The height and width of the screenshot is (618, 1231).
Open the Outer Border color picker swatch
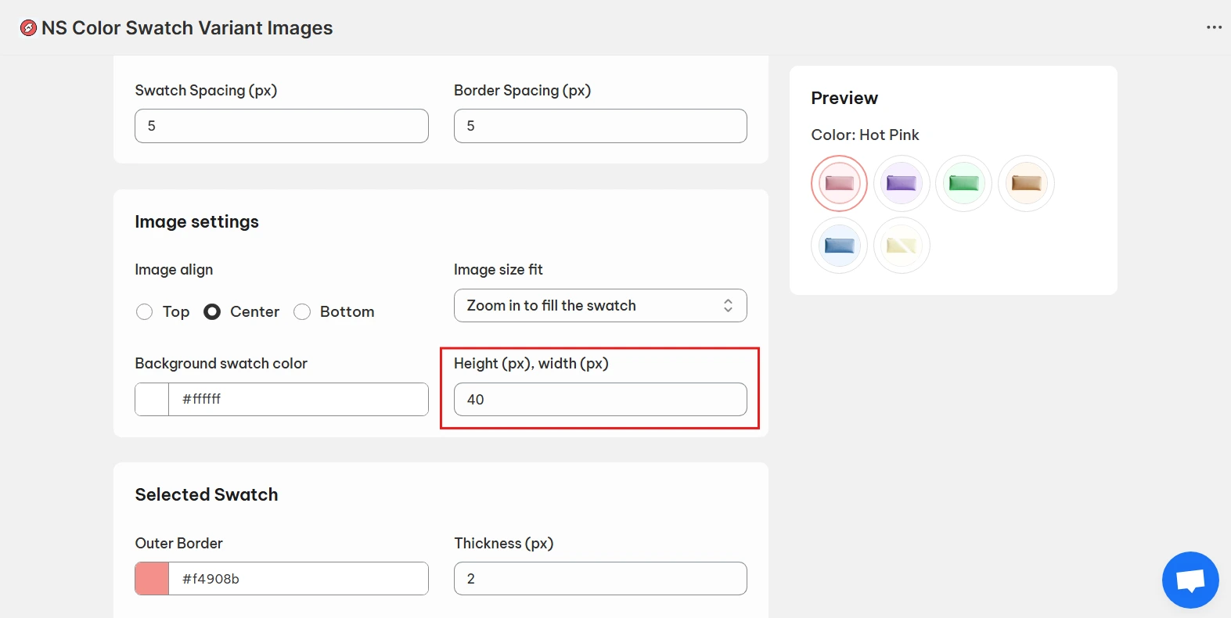click(x=152, y=579)
